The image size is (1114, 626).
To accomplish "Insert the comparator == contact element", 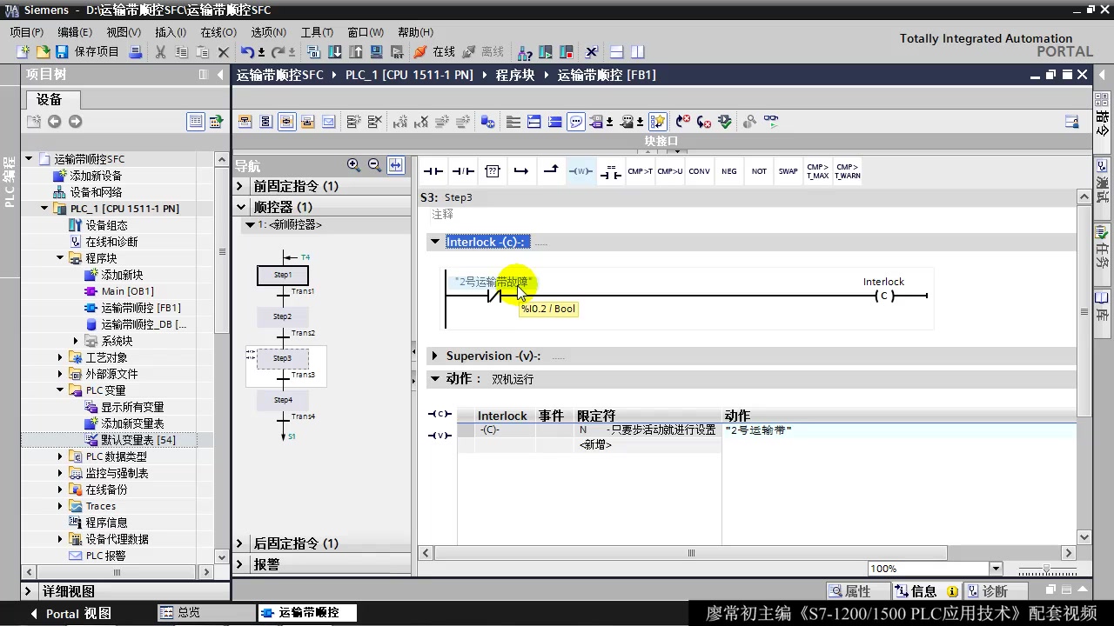I will (611, 171).
